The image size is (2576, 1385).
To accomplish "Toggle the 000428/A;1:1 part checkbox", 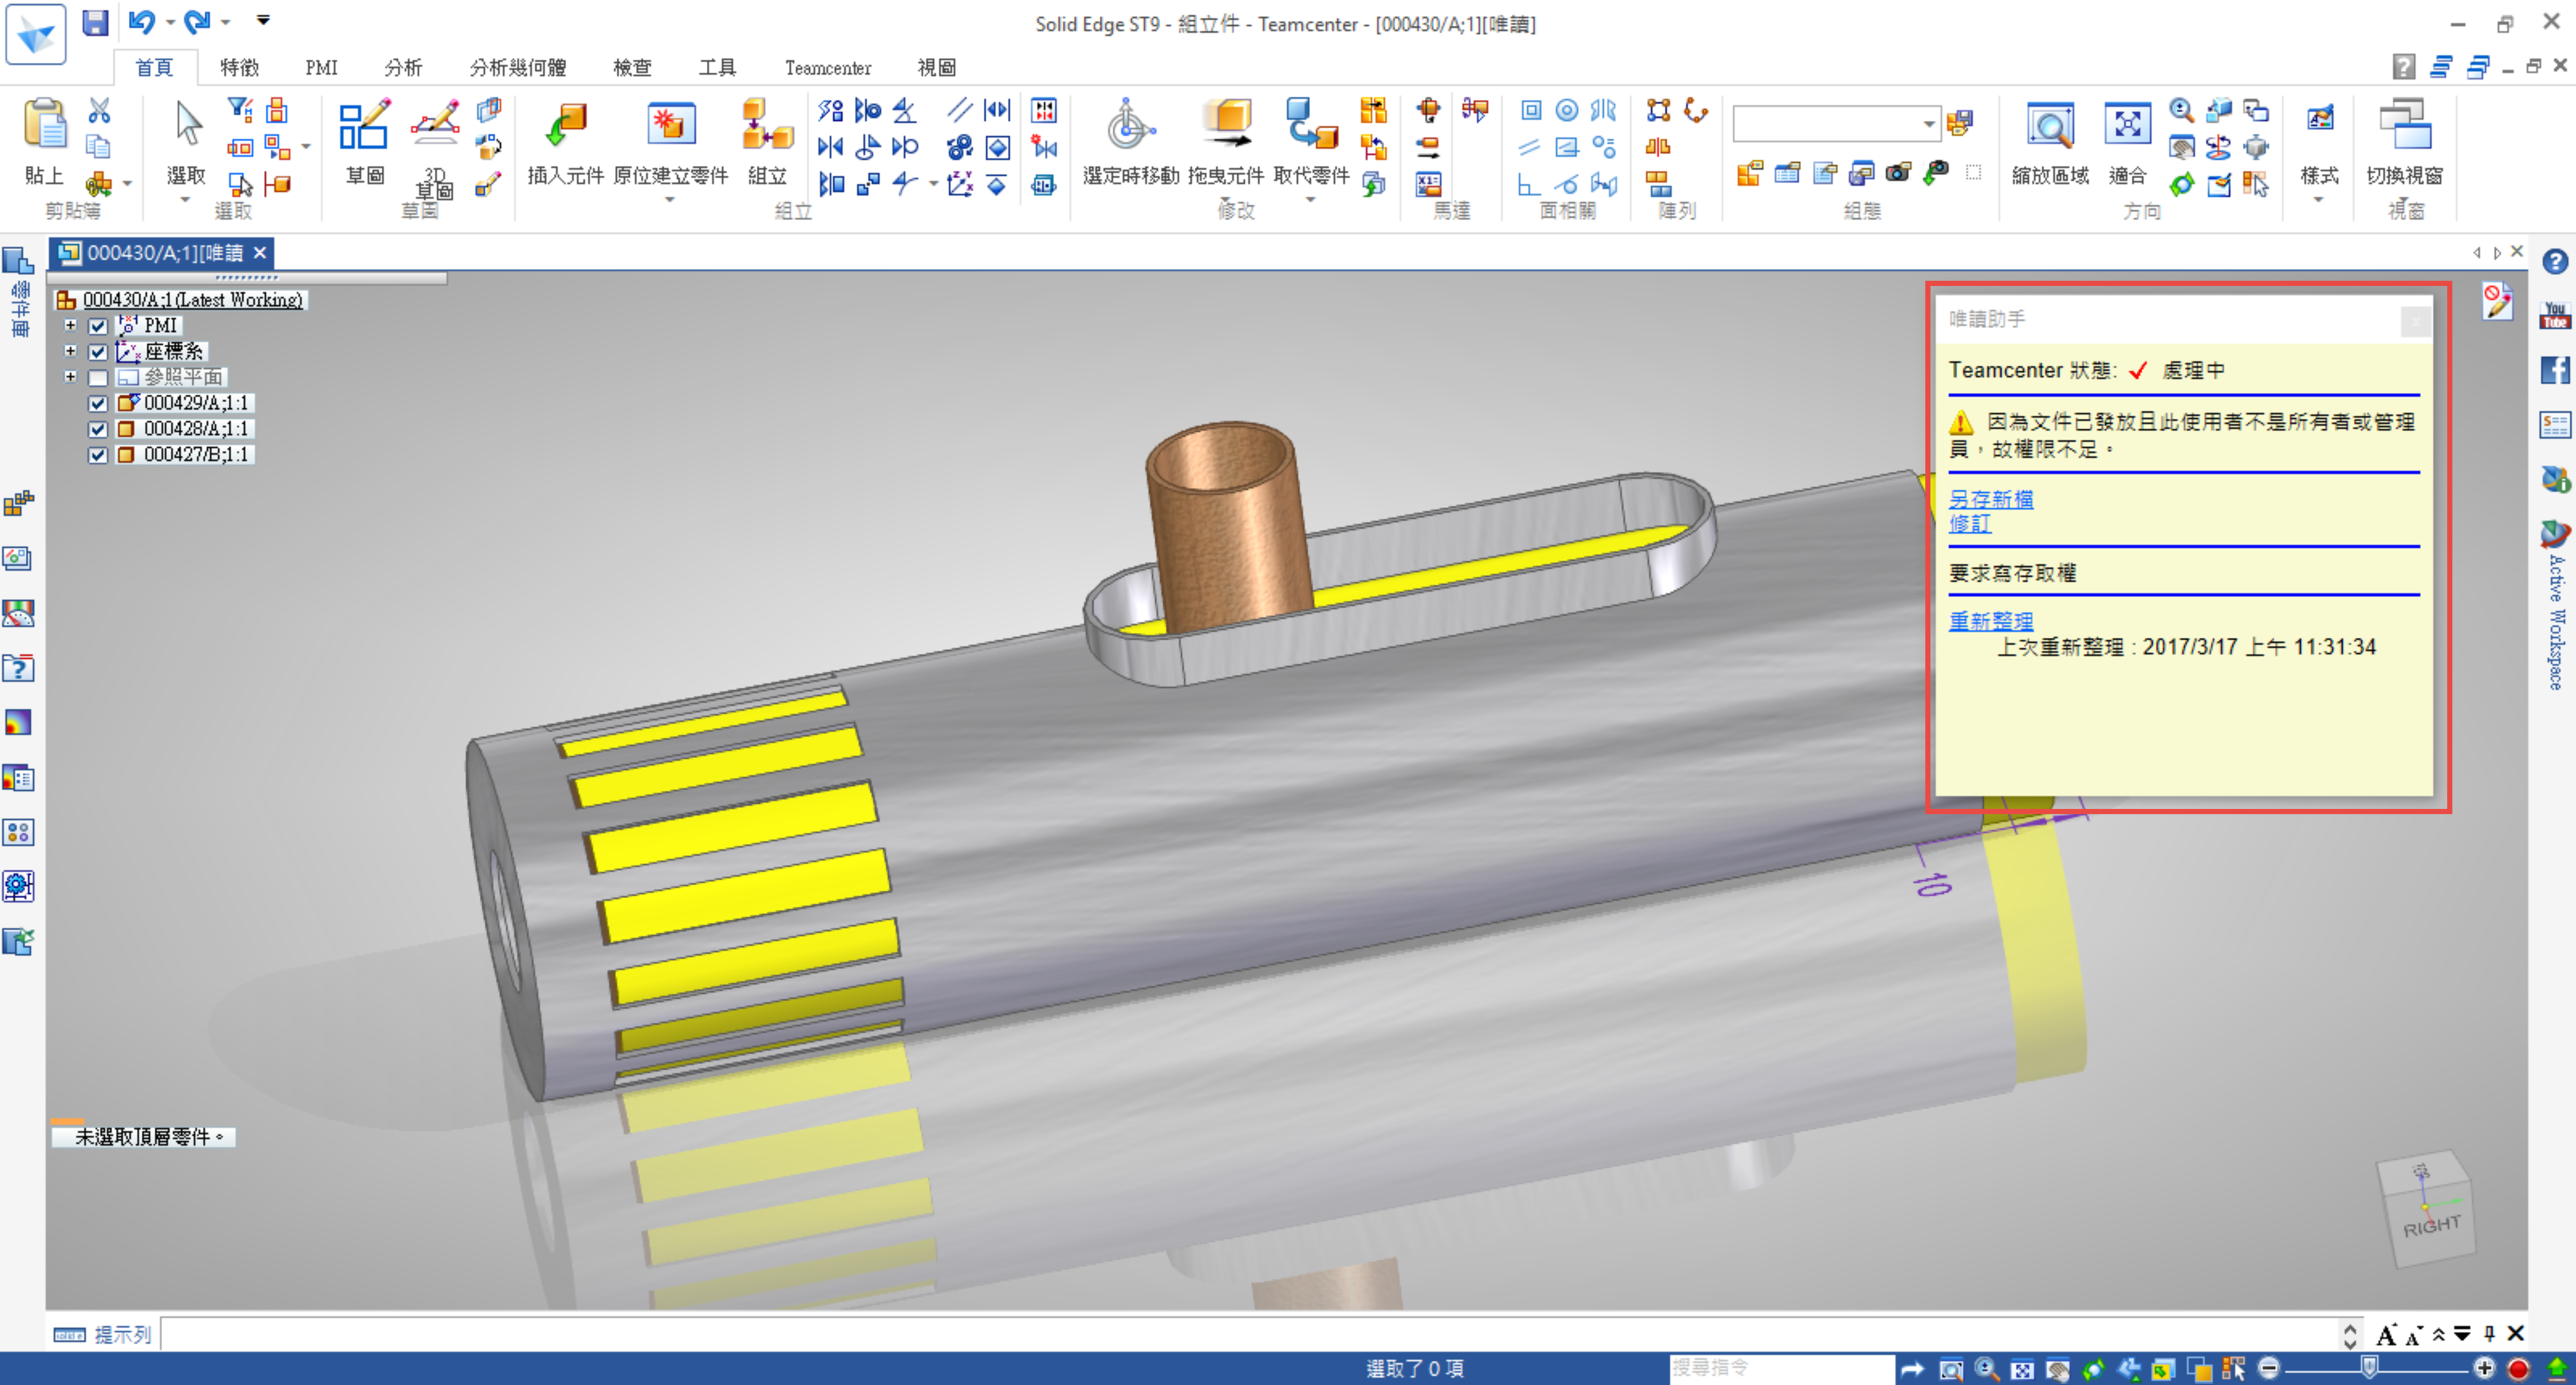I will coord(98,430).
